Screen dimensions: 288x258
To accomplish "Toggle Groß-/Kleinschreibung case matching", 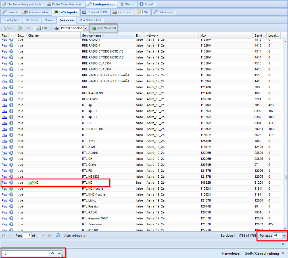I will [x=262, y=253].
